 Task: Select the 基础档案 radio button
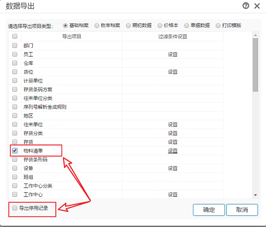point(65,25)
